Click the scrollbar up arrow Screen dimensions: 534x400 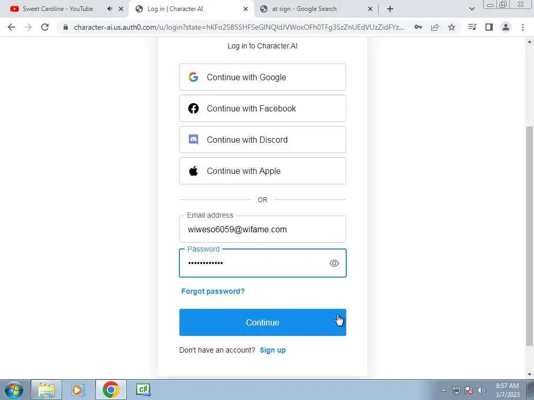pyautogui.click(x=529, y=42)
